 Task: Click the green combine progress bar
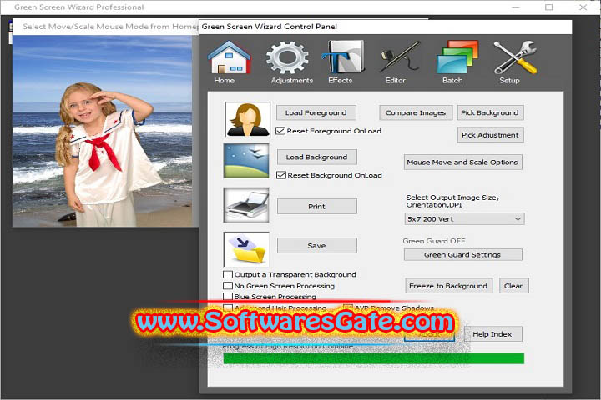coord(374,358)
